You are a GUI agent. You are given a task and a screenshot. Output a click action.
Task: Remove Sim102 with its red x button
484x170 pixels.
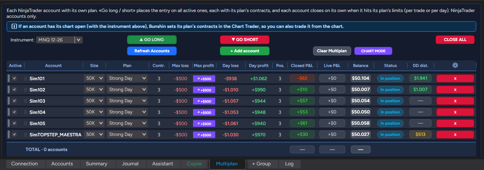click(x=455, y=89)
